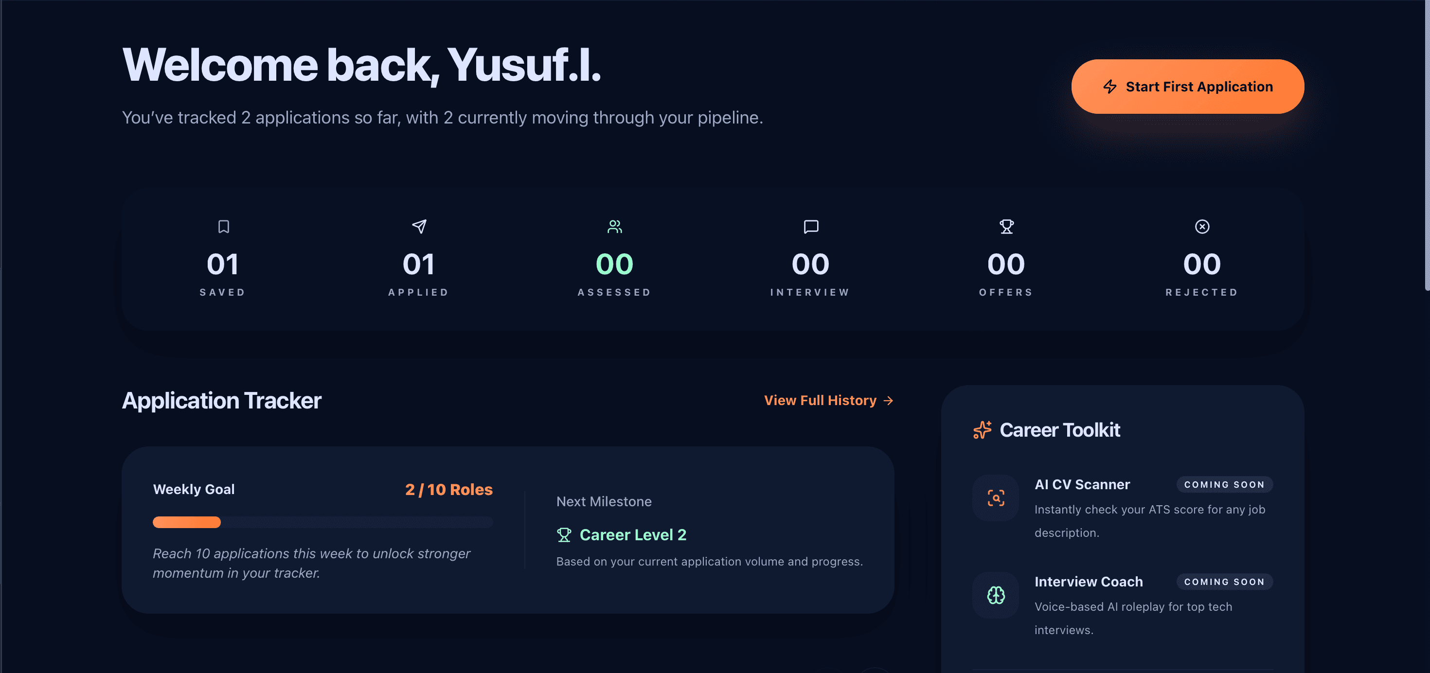1430x673 pixels.
Task: Open the AI CV Scanner scan icon
Action: coord(997,499)
